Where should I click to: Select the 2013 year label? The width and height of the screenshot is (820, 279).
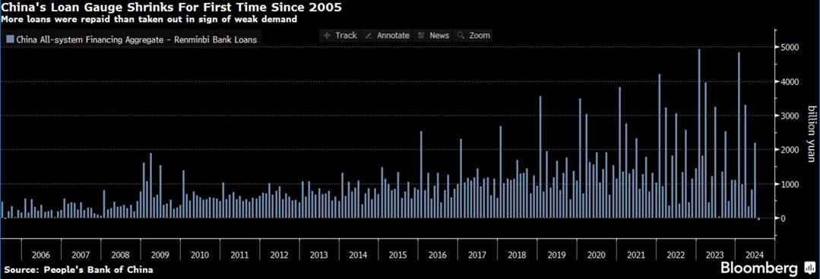318,255
